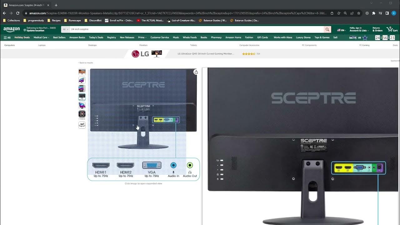
Task: Click the Amazon search magnifier button
Action: click(327, 29)
